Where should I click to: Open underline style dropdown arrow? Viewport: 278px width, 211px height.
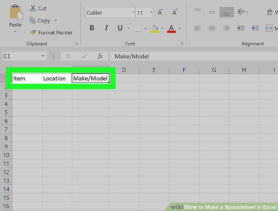point(129,28)
